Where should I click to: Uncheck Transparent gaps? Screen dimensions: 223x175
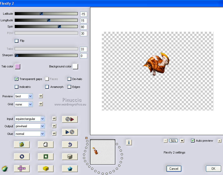click(17, 79)
